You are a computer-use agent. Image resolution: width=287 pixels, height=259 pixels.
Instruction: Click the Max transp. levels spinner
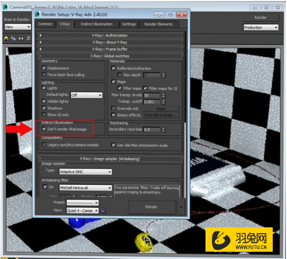163,95
